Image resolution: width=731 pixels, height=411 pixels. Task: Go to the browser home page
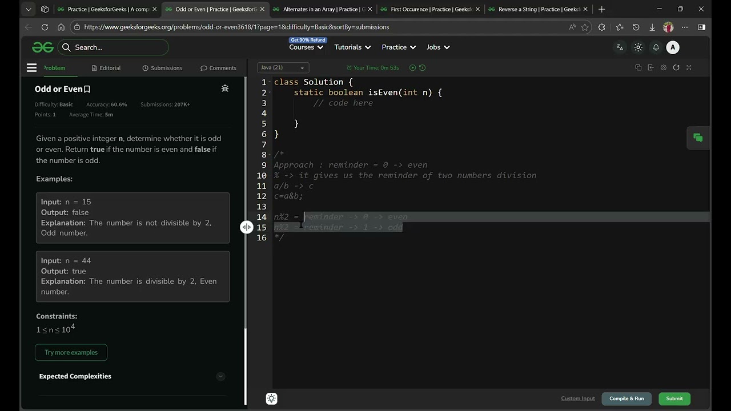(x=61, y=27)
